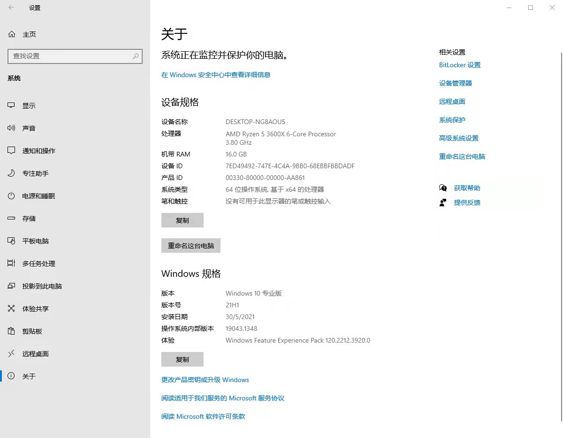Open 更改产品密钥或升级 Windows link

coord(205,380)
